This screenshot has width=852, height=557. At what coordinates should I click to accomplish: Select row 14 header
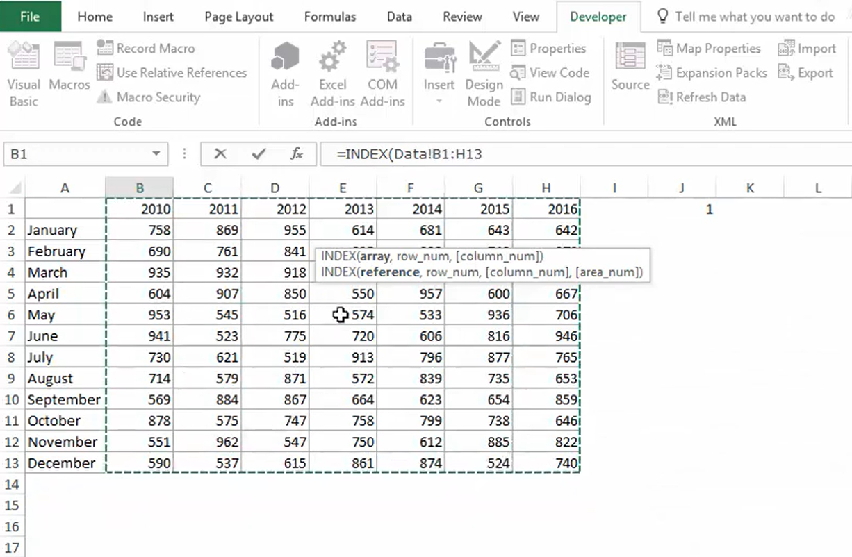click(12, 484)
